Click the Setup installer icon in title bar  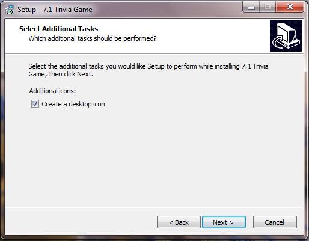pos(10,10)
